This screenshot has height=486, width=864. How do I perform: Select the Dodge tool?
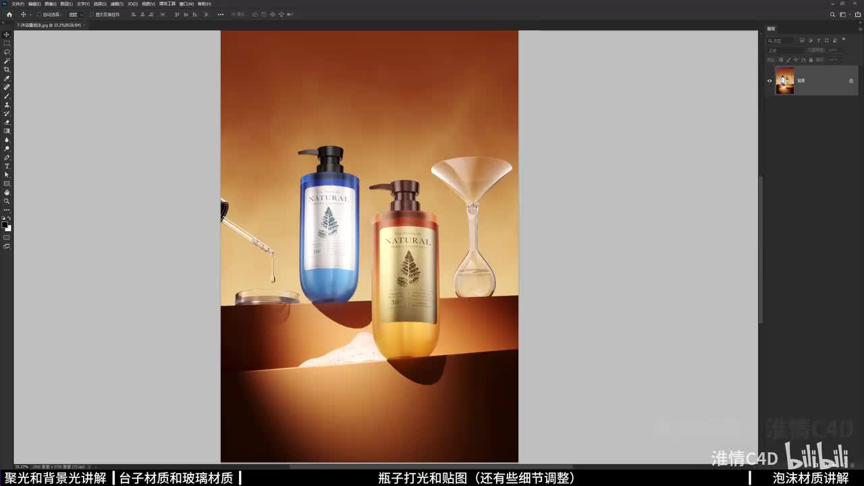coord(7,148)
